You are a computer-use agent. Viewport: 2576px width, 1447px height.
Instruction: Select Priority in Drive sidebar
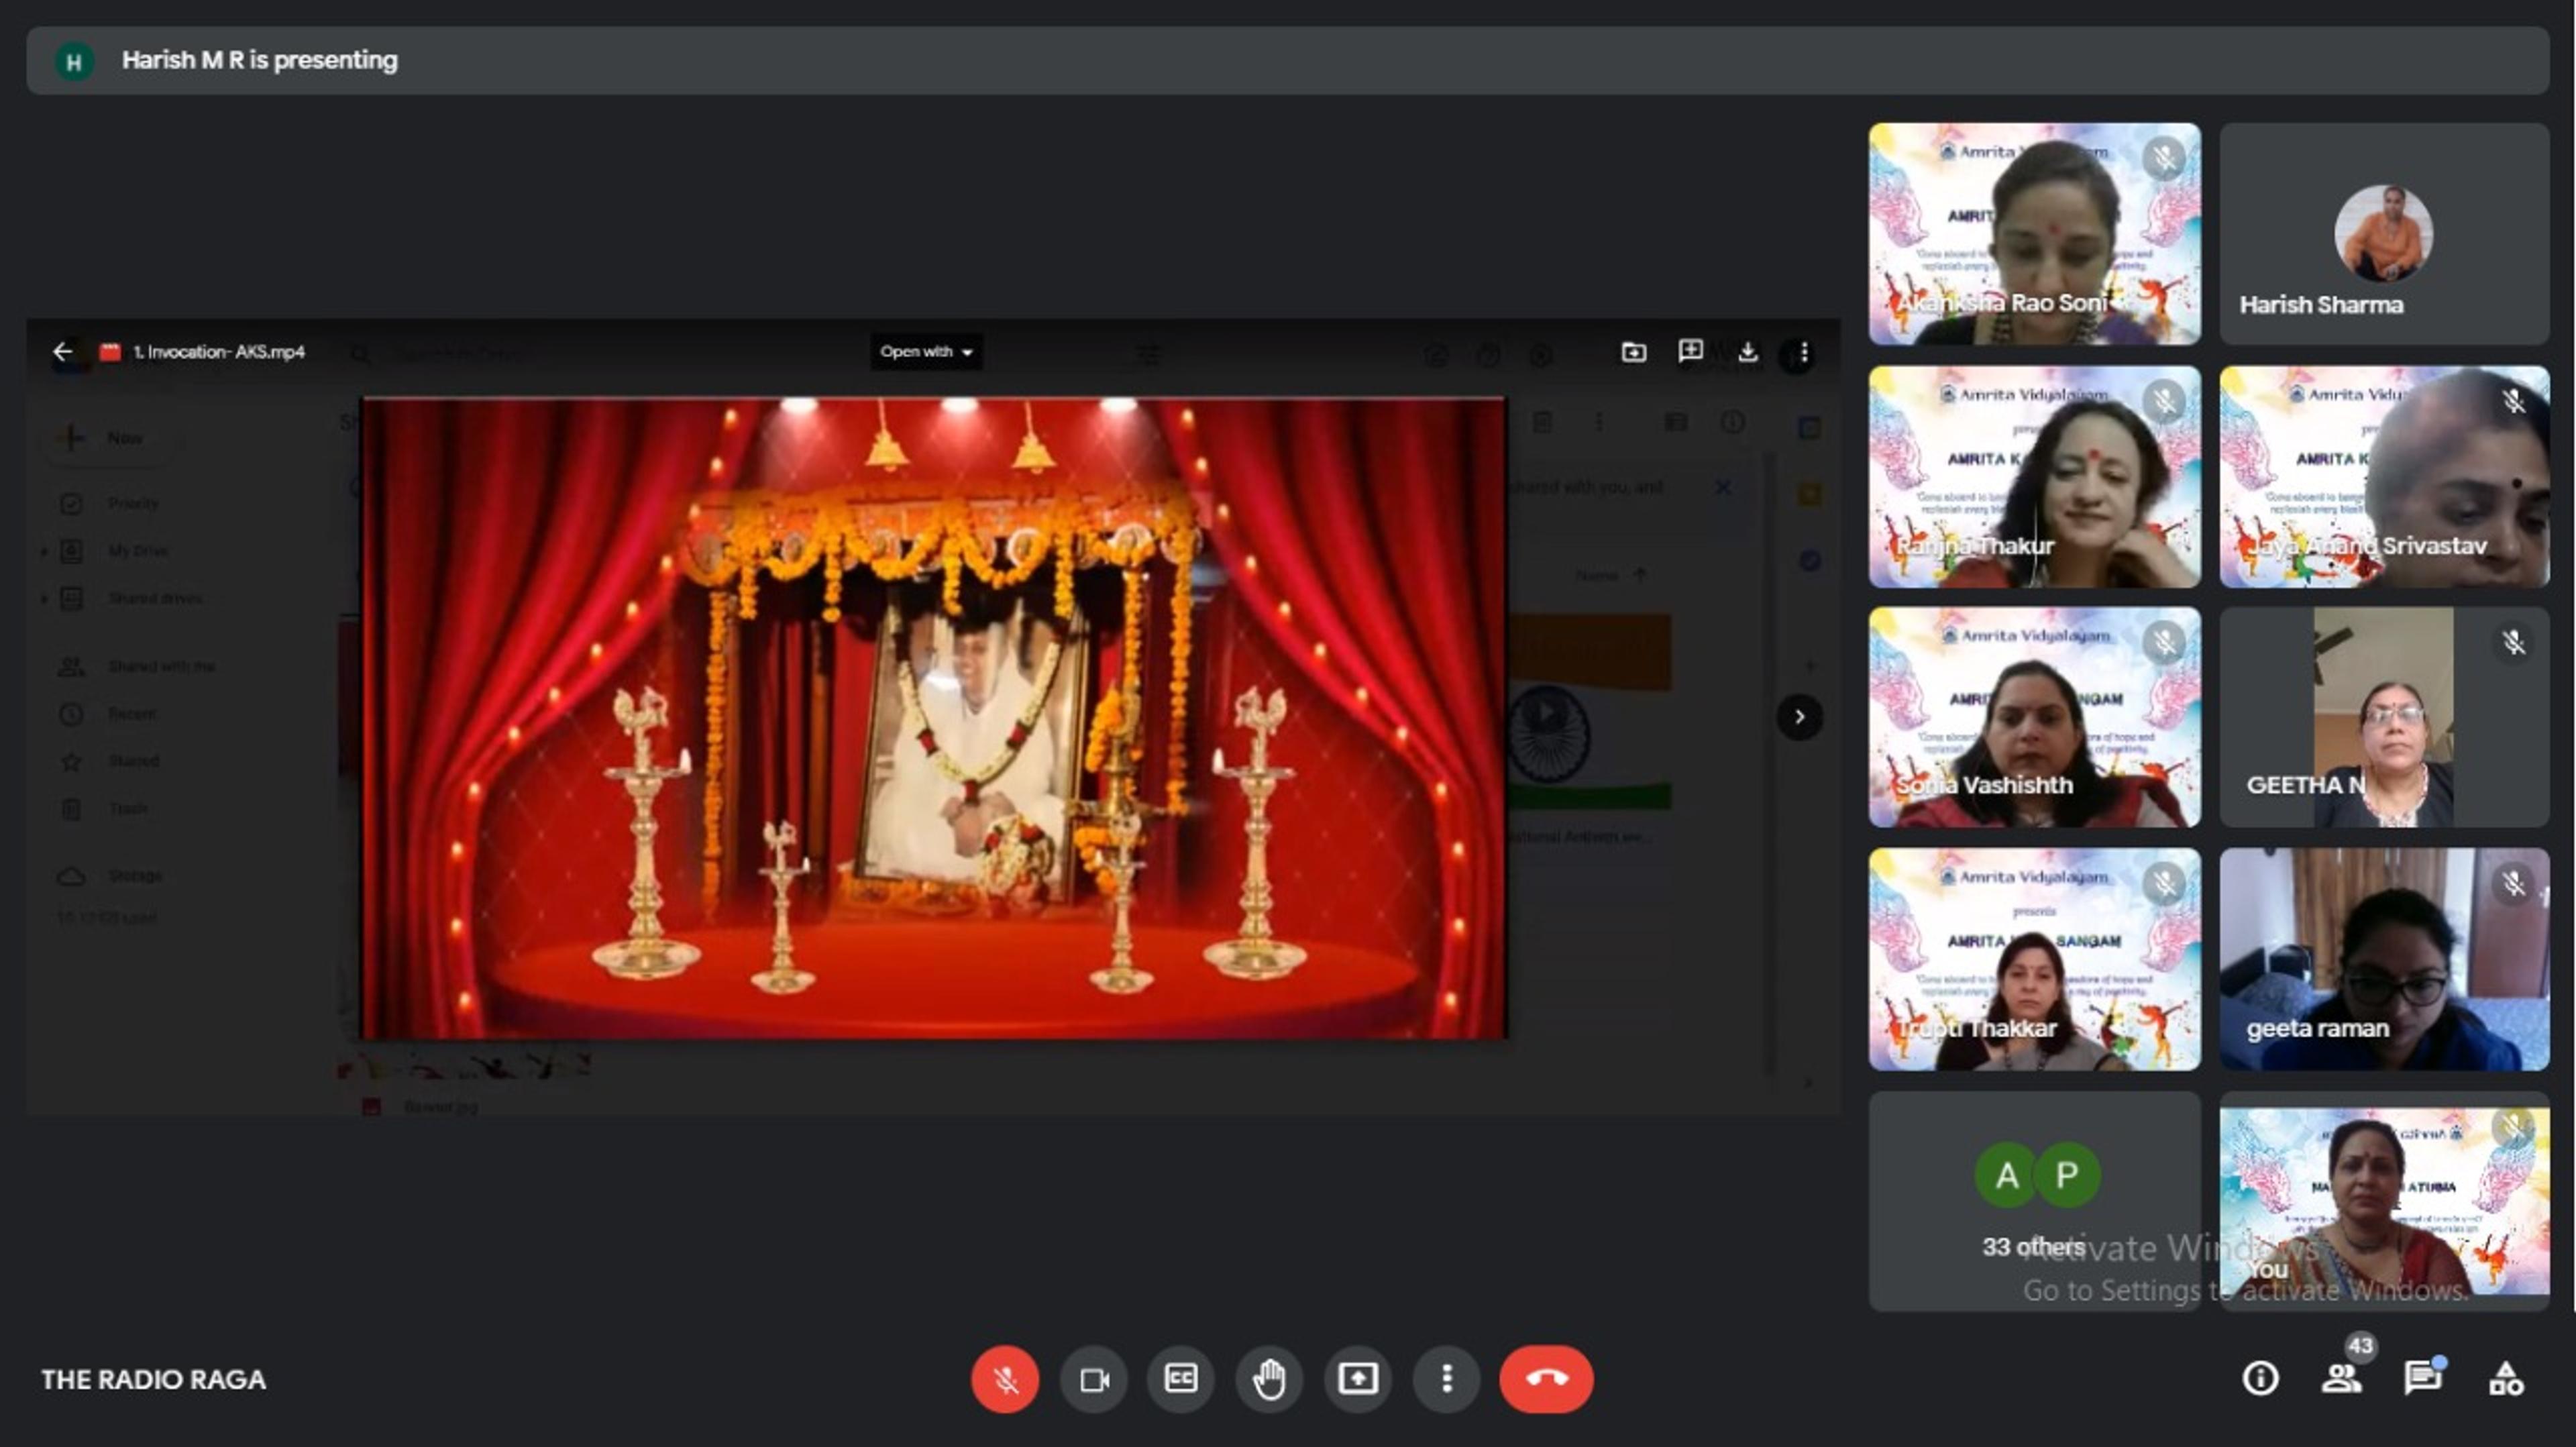(x=133, y=503)
